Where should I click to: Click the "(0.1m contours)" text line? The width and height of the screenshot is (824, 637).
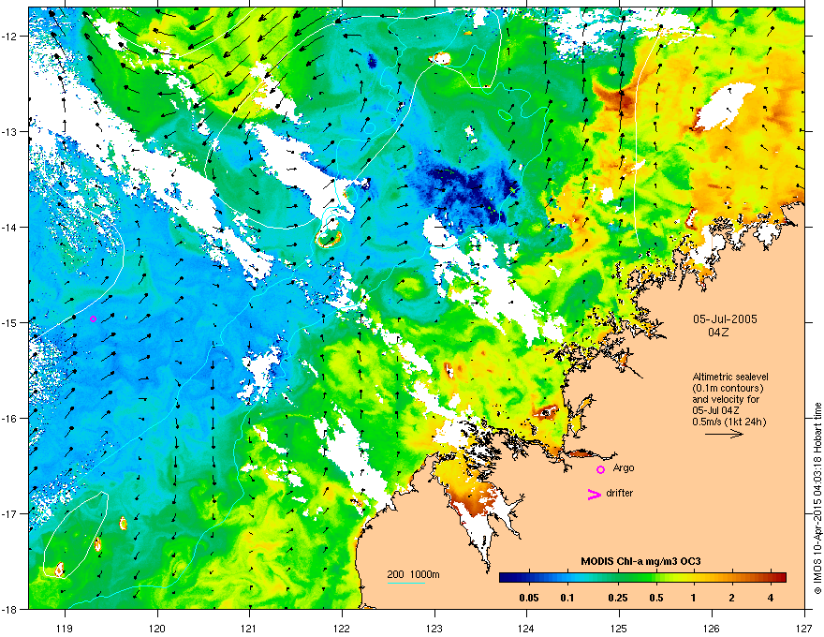pos(728,388)
